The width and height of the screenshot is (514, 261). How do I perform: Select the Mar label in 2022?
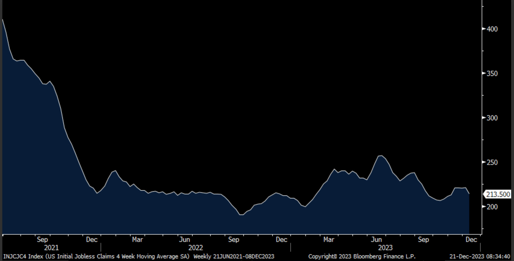click(x=137, y=240)
